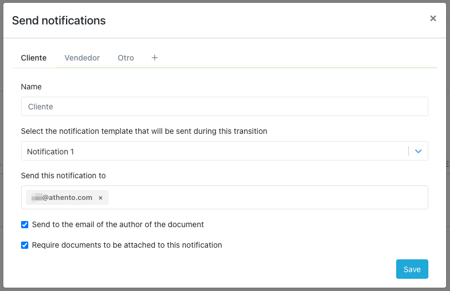This screenshot has width=450, height=291.
Task: Switch to the Cliente tab
Action: 34,58
